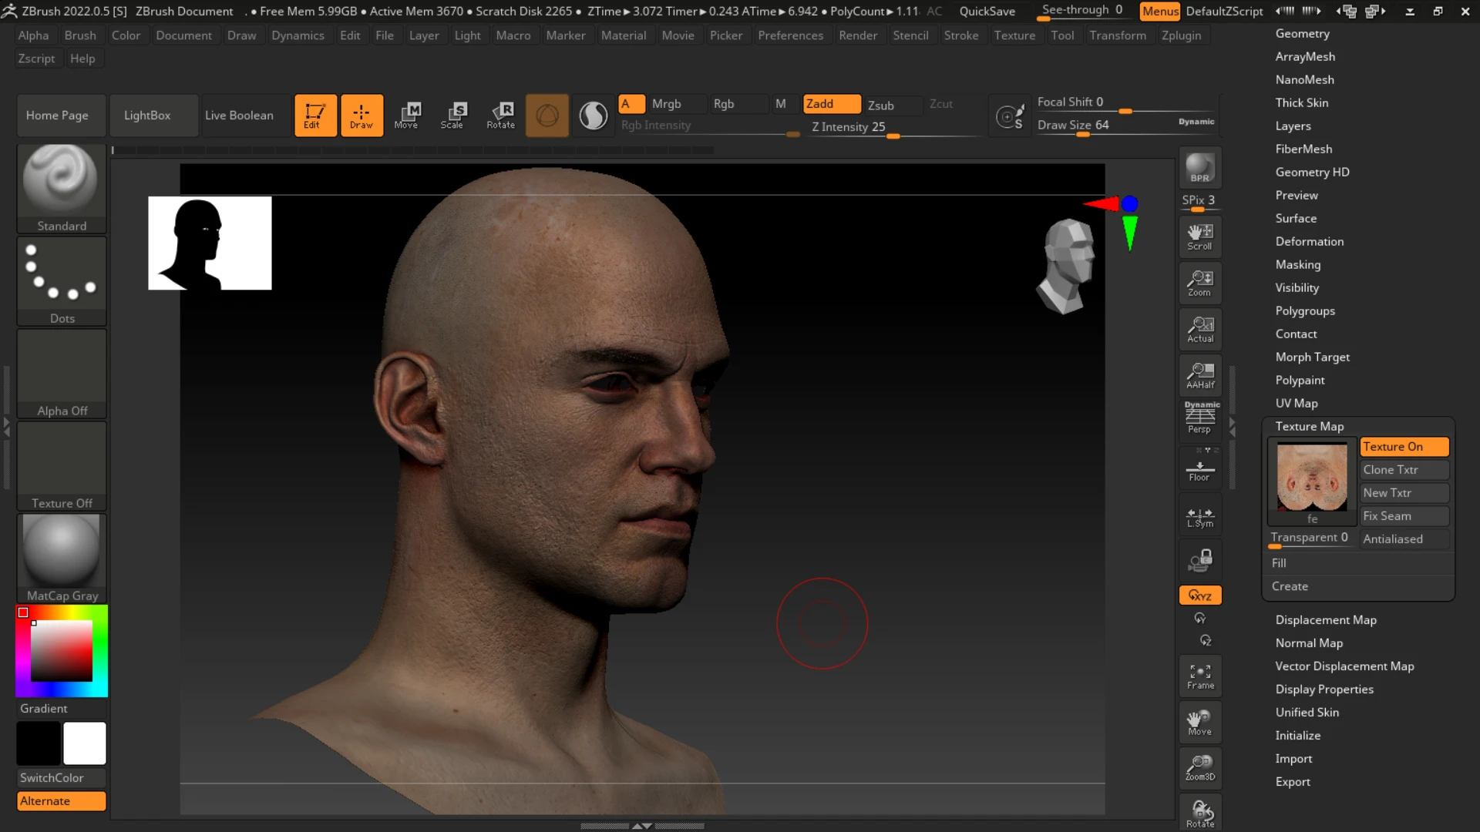Click the head silhouette thumbnail
Screen dimensions: 1480x832
pos(210,243)
